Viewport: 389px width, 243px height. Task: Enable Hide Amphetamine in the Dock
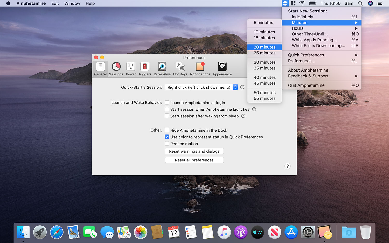point(167,130)
